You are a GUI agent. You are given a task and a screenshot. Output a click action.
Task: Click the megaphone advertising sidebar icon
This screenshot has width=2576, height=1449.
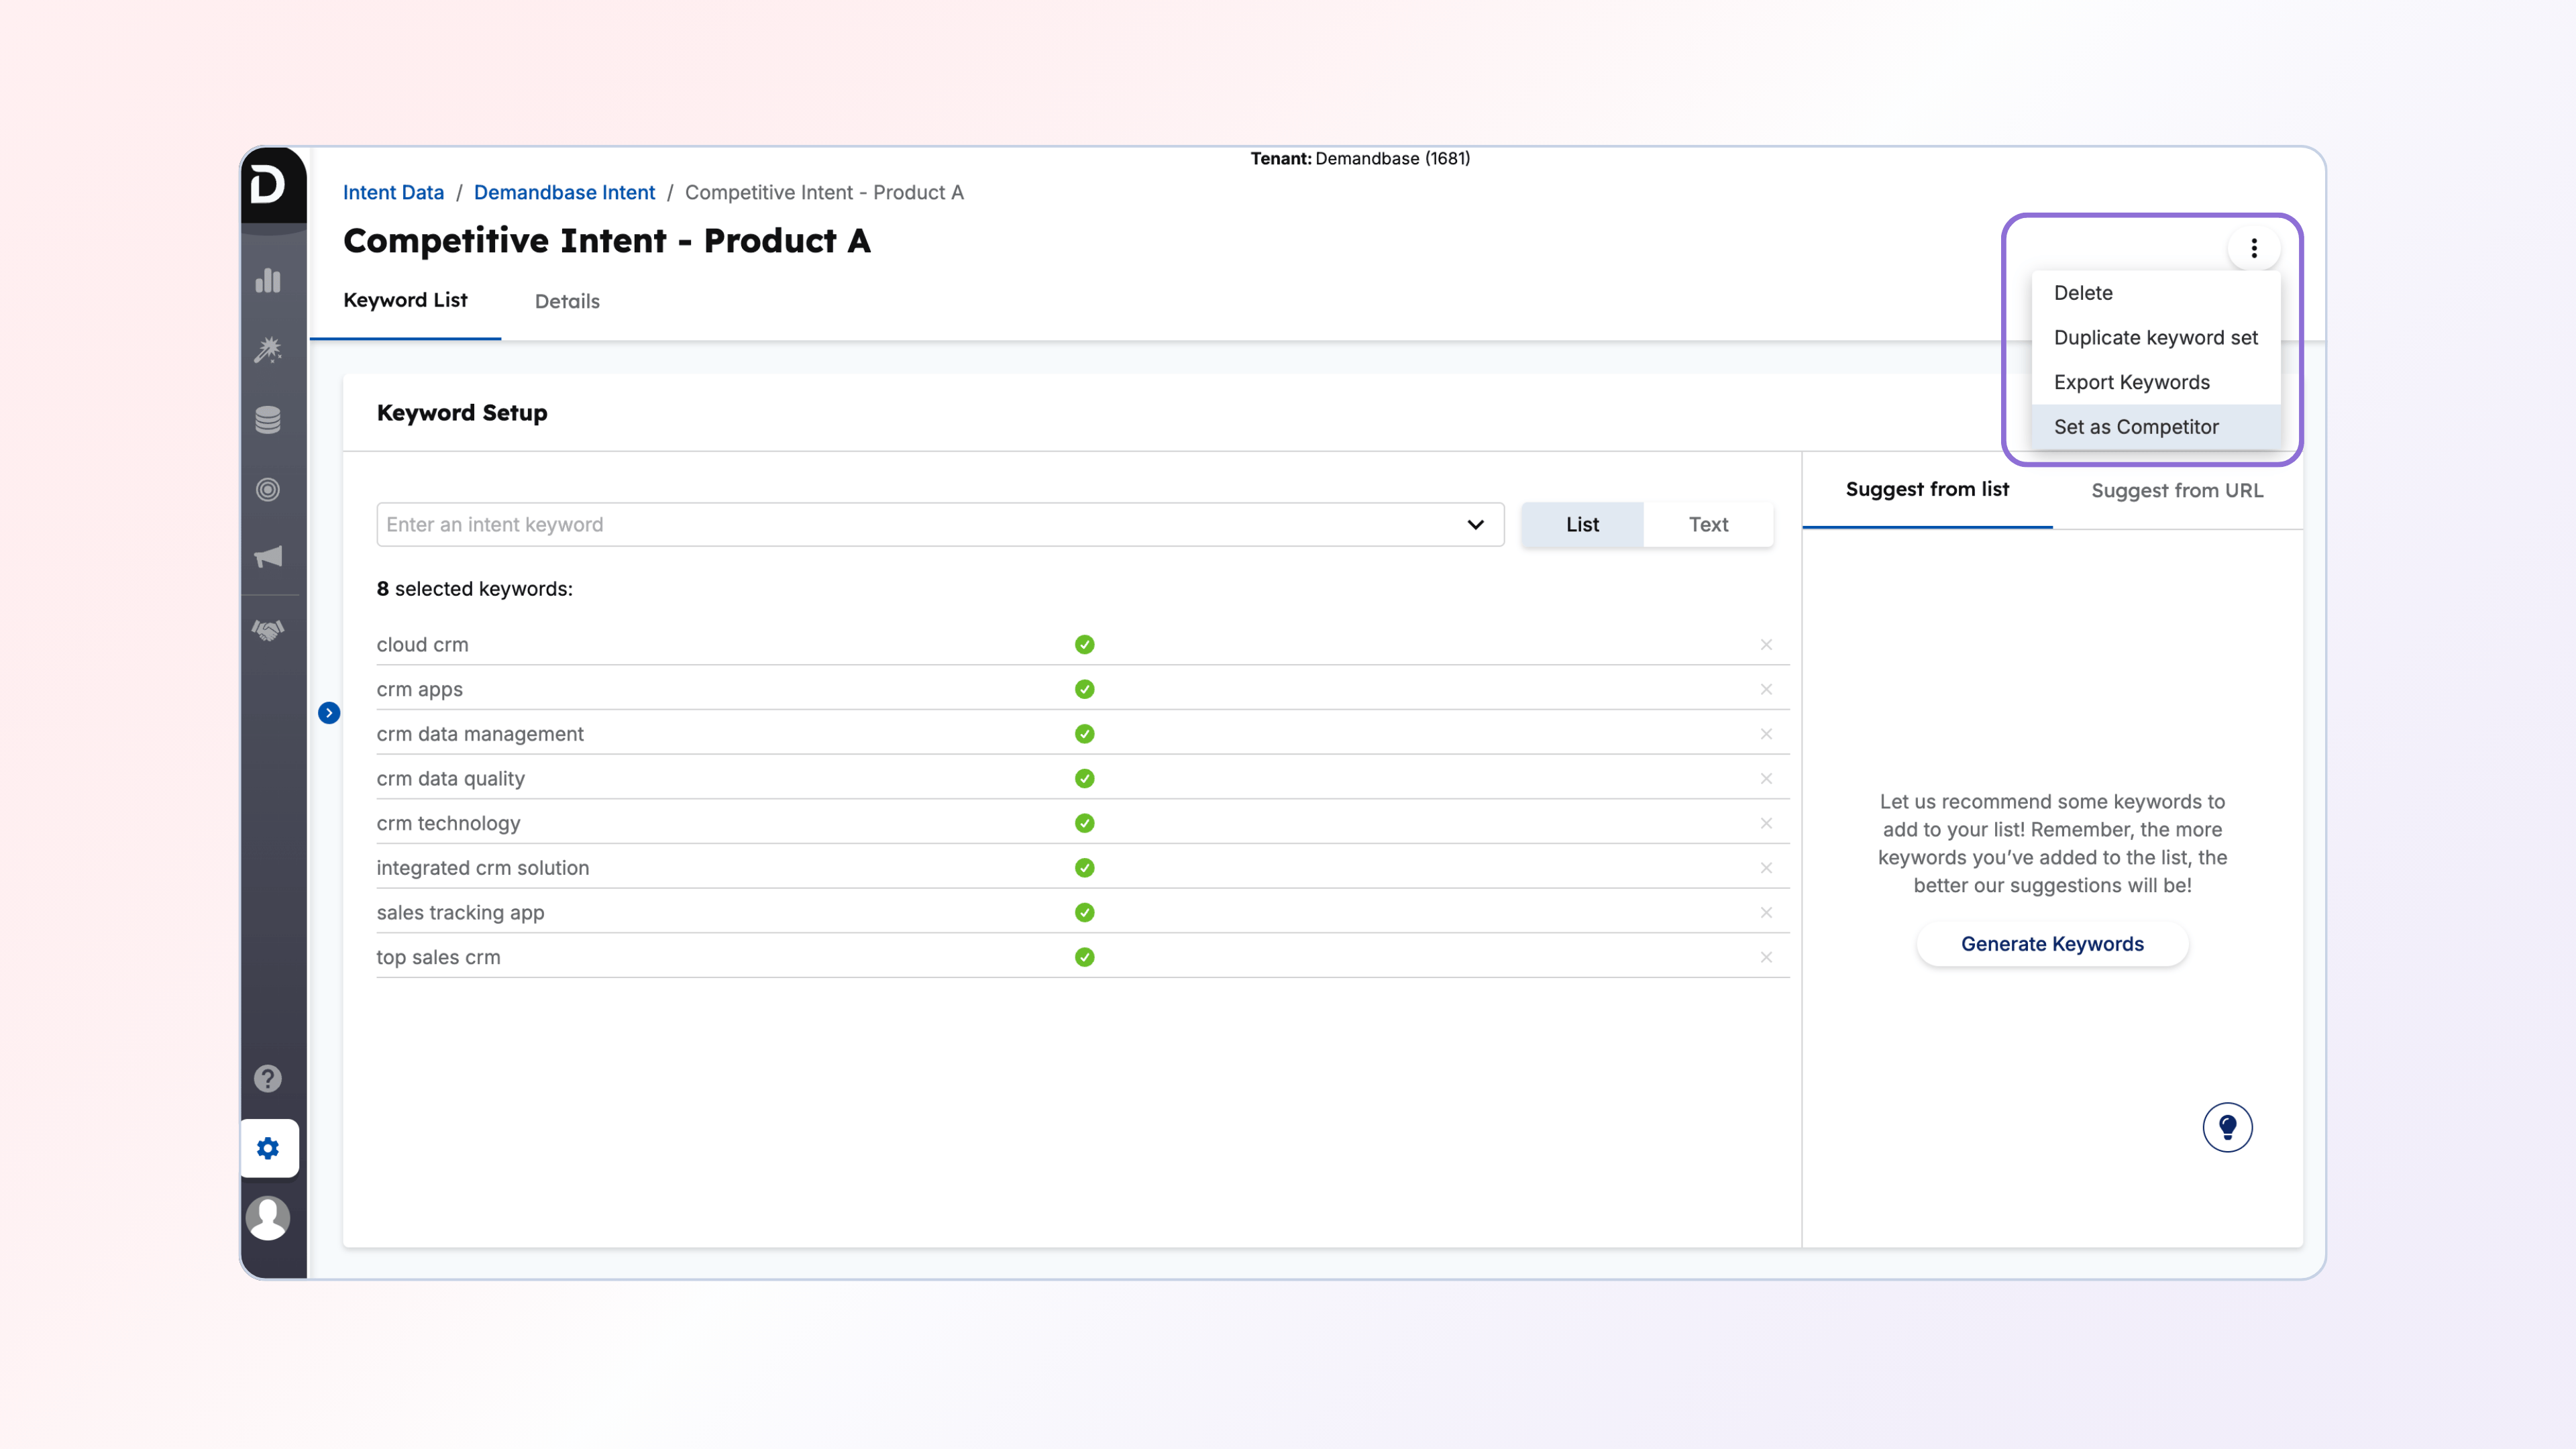tap(268, 557)
